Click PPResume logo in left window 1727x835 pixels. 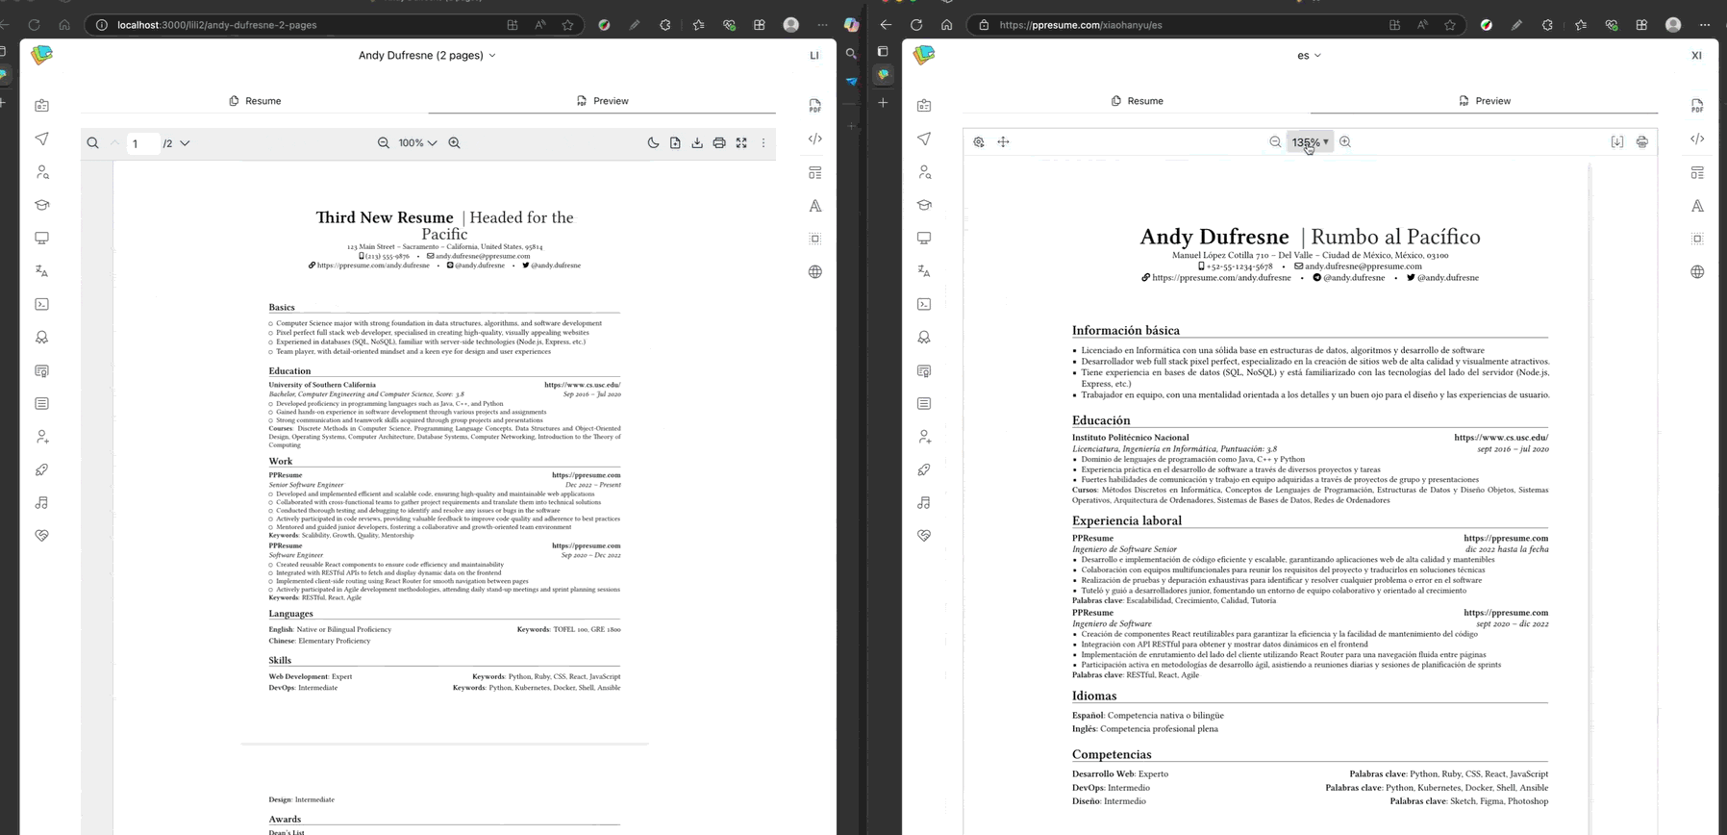tap(41, 55)
